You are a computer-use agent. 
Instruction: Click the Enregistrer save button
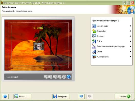pyautogui.click(x=61, y=96)
